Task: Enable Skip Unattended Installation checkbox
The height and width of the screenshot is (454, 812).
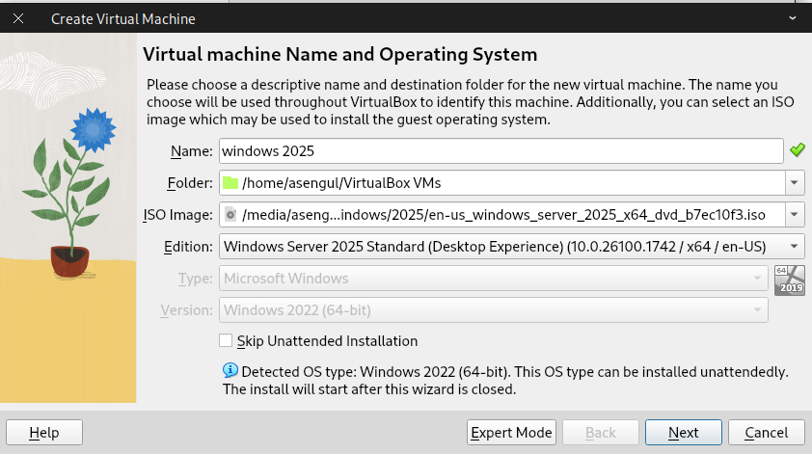Action: tap(226, 340)
